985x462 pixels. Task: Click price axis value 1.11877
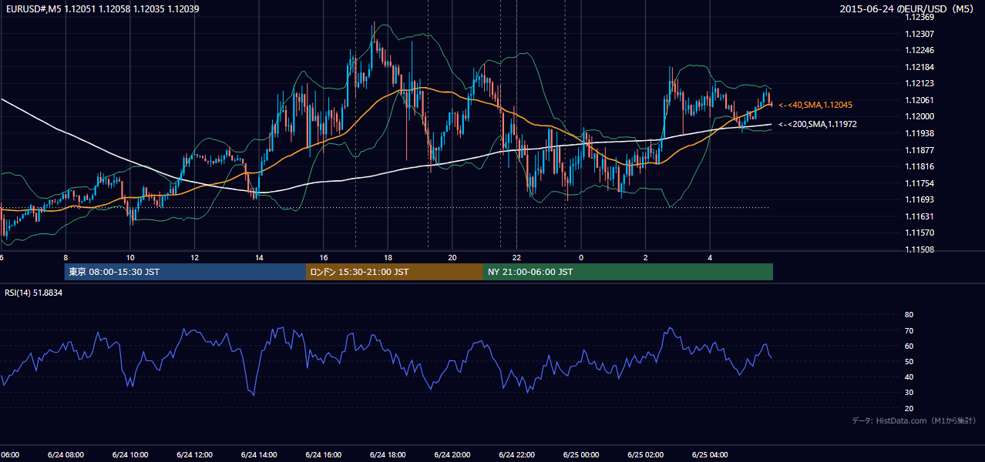919,150
